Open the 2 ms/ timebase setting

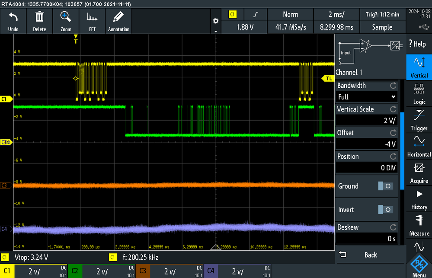[x=336, y=15]
